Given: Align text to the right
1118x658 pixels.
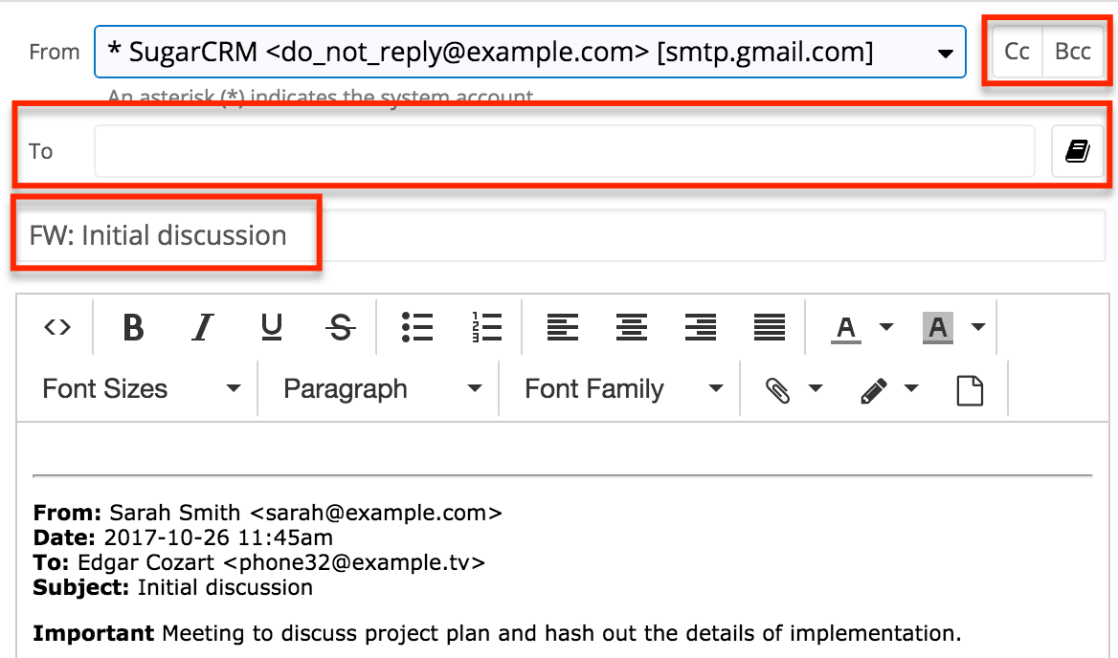Looking at the screenshot, I should pyautogui.click(x=701, y=327).
